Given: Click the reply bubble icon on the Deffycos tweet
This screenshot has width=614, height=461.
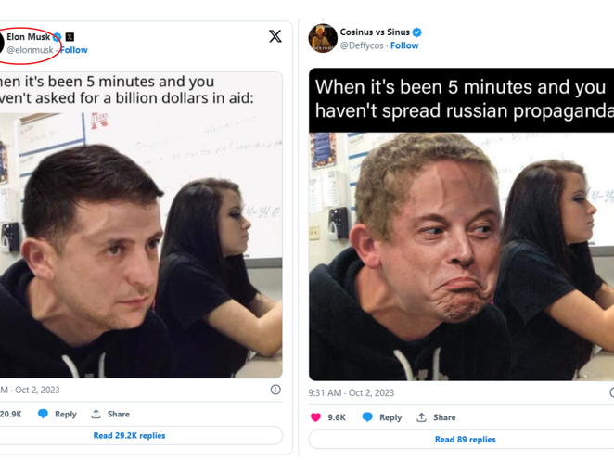Looking at the screenshot, I should tap(367, 417).
